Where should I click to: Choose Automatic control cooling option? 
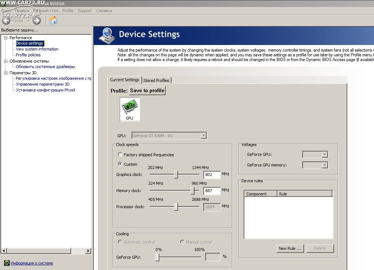coord(120,242)
